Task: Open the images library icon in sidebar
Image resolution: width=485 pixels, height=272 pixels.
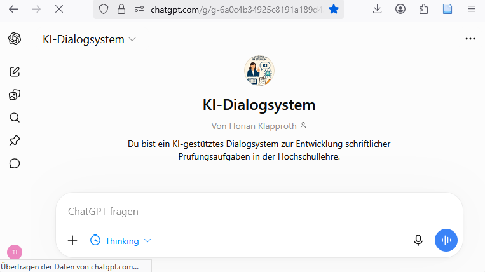Action: 15,95
